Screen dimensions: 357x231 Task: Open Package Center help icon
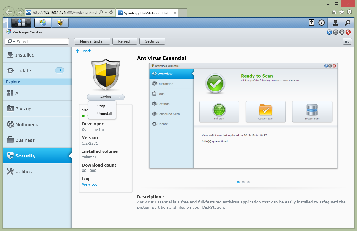(329, 32)
